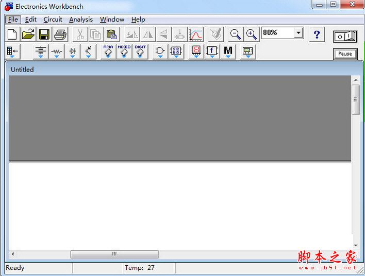The height and width of the screenshot is (276, 365).
Task: Minimize the Electronics Workbench window
Action: 320,5
